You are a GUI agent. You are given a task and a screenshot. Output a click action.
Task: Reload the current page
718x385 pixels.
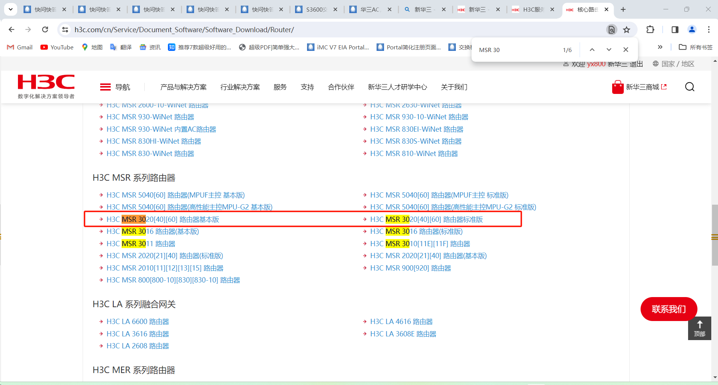pos(45,30)
